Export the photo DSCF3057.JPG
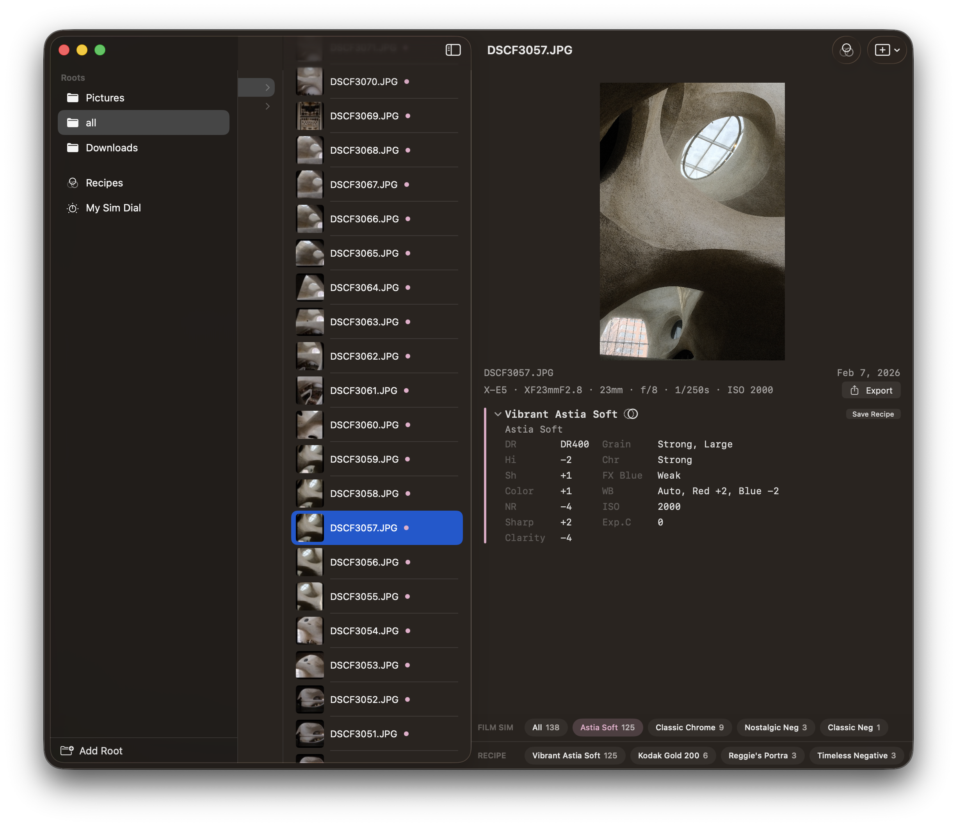This screenshot has width=957, height=827. coord(871,390)
